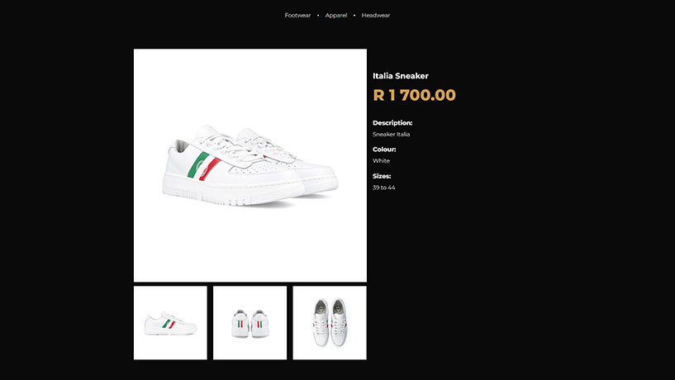Click the Sizes heading
The height and width of the screenshot is (380, 675).
coord(382,176)
